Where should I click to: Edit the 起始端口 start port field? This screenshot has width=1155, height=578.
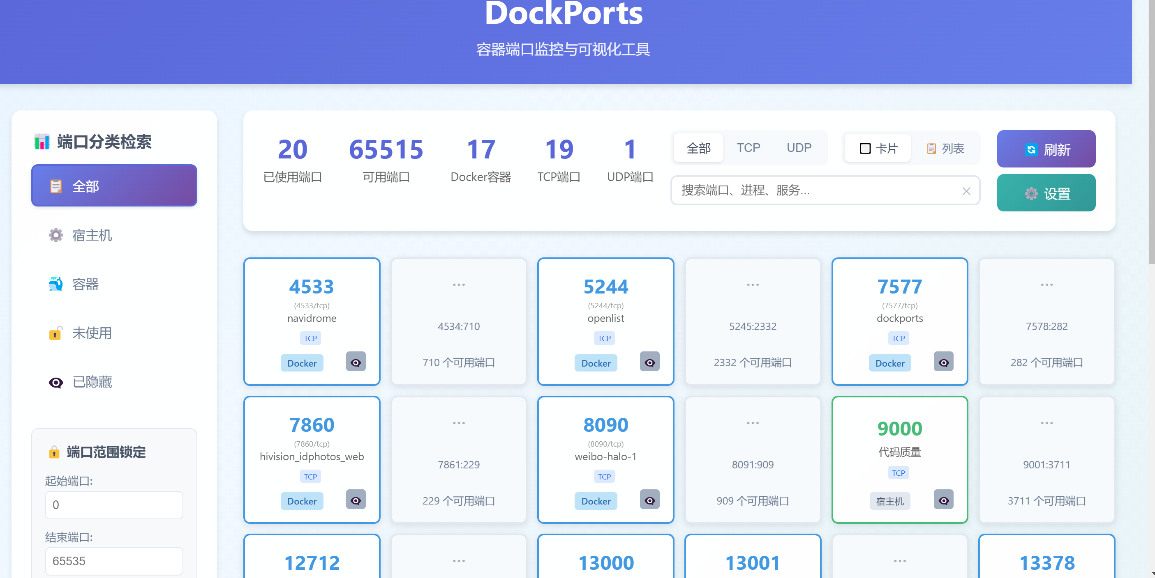click(114, 505)
